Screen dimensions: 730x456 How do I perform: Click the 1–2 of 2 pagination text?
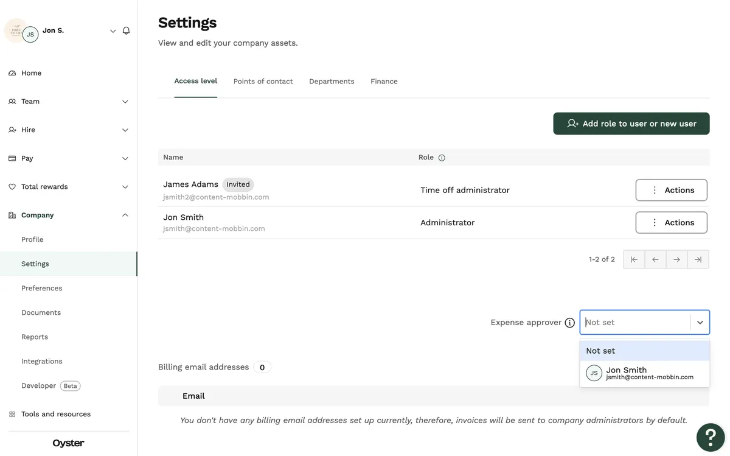point(602,259)
